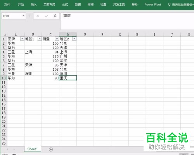The height and width of the screenshot is (155, 194).
Task: Select cell with sales value 102
Action: click(50, 74)
